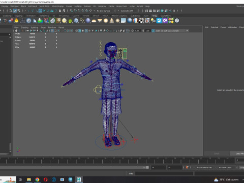244x183 pixels.
Task: Click the blue purple sphere shelf icon
Action: click(88, 21)
